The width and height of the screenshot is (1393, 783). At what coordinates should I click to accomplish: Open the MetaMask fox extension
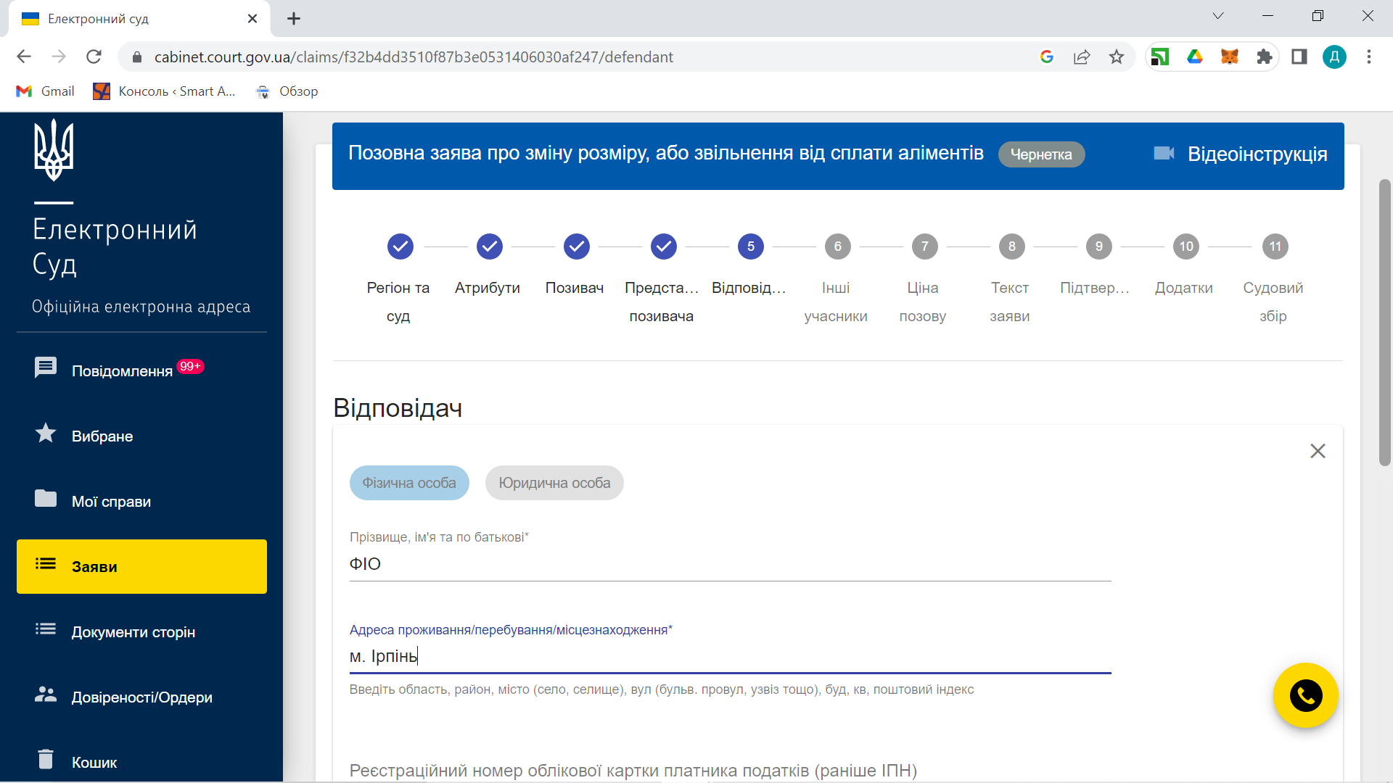(x=1229, y=57)
